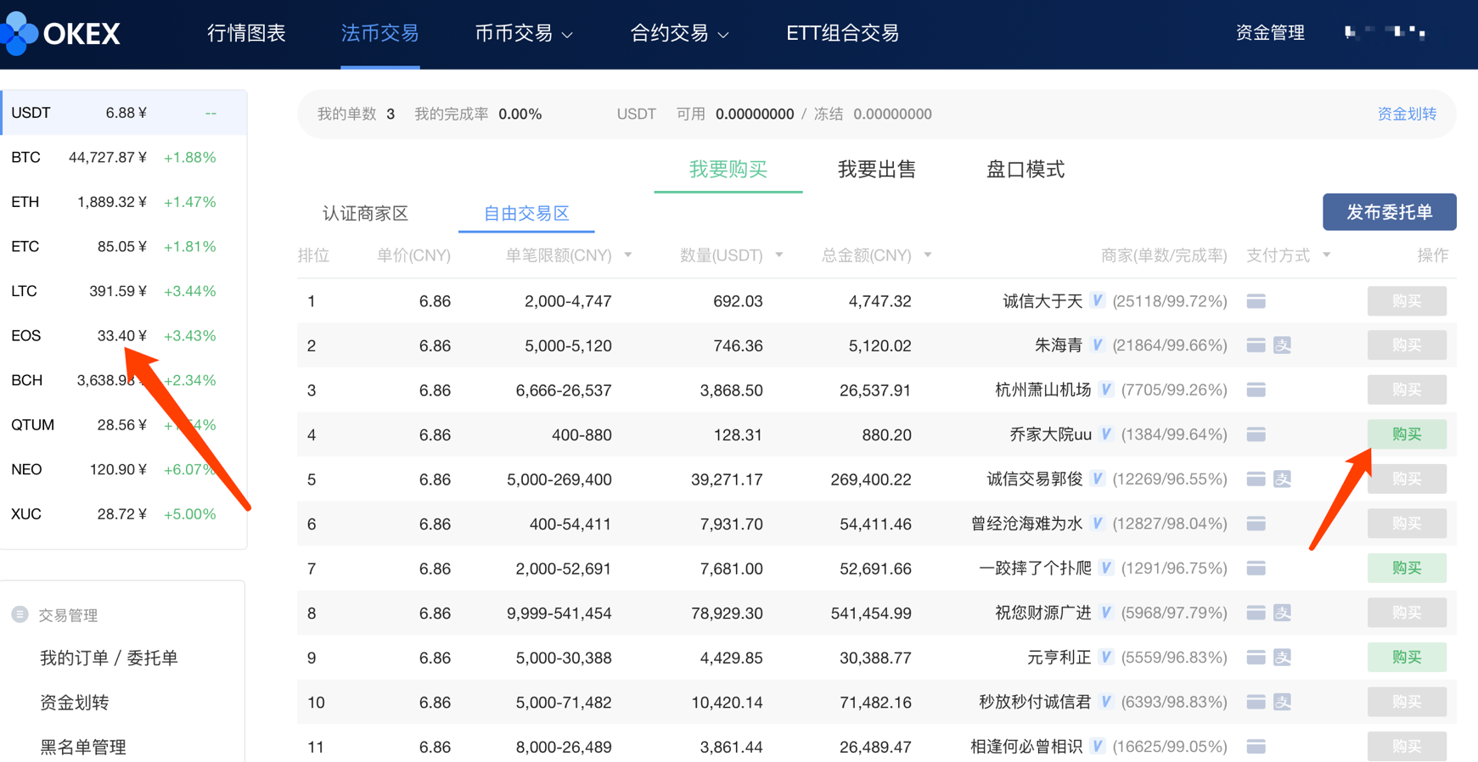The height and width of the screenshot is (762, 1478).
Task: Click Alipay icon in 祝您财源广进 row
Action: click(1283, 613)
